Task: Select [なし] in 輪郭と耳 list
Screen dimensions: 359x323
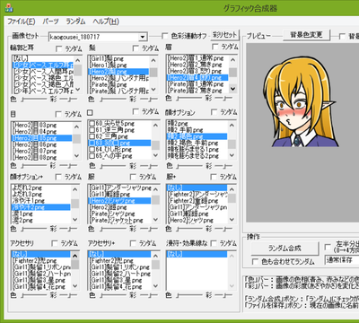Action: pyautogui.click(x=42, y=58)
